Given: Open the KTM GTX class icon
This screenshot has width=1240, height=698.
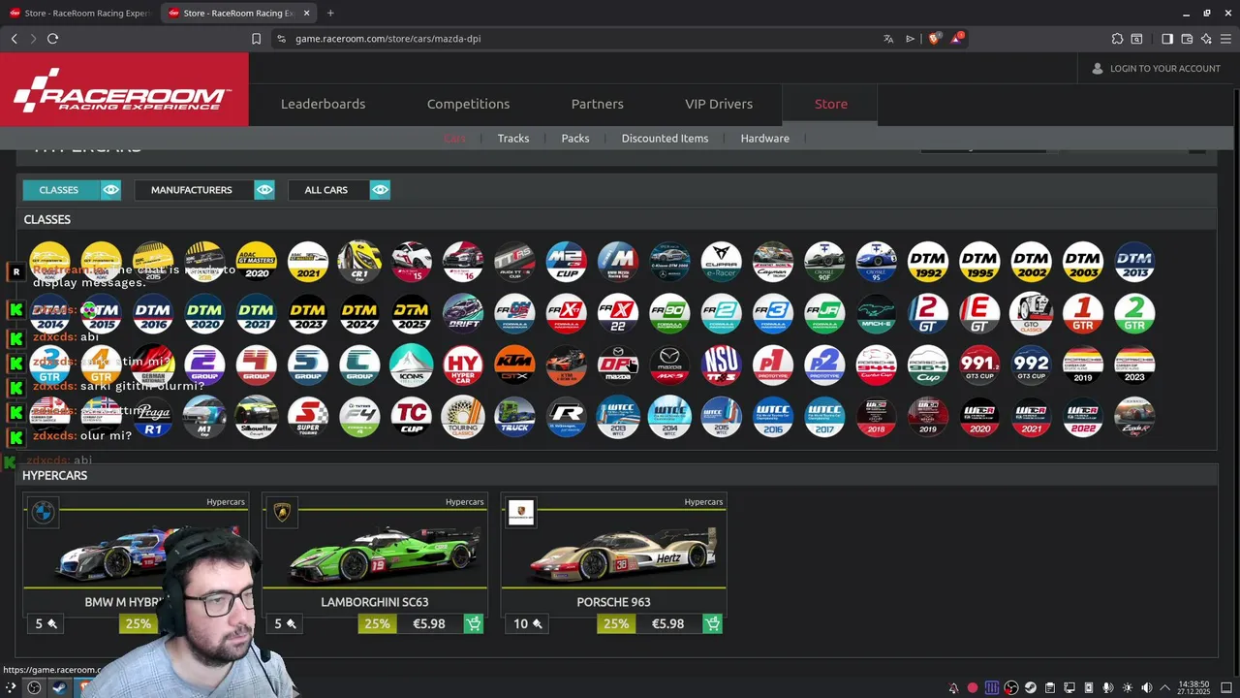Looking at the screenshot, I should coord(514,365).
